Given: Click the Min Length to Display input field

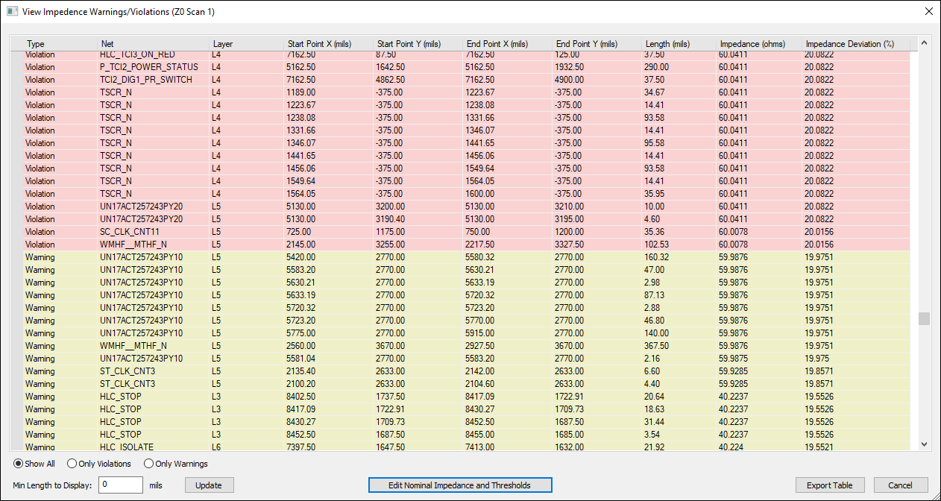Looking at the screenshot, I should coord(120,485).
